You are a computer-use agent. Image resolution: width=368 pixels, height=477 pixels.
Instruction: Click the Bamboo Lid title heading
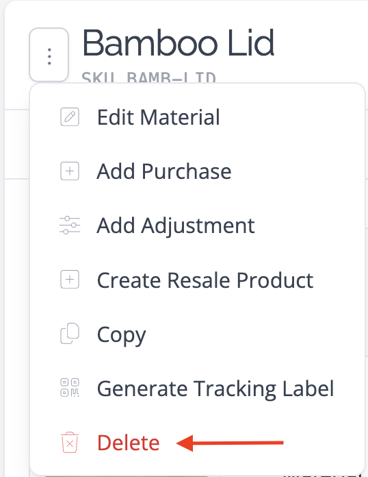179,43
